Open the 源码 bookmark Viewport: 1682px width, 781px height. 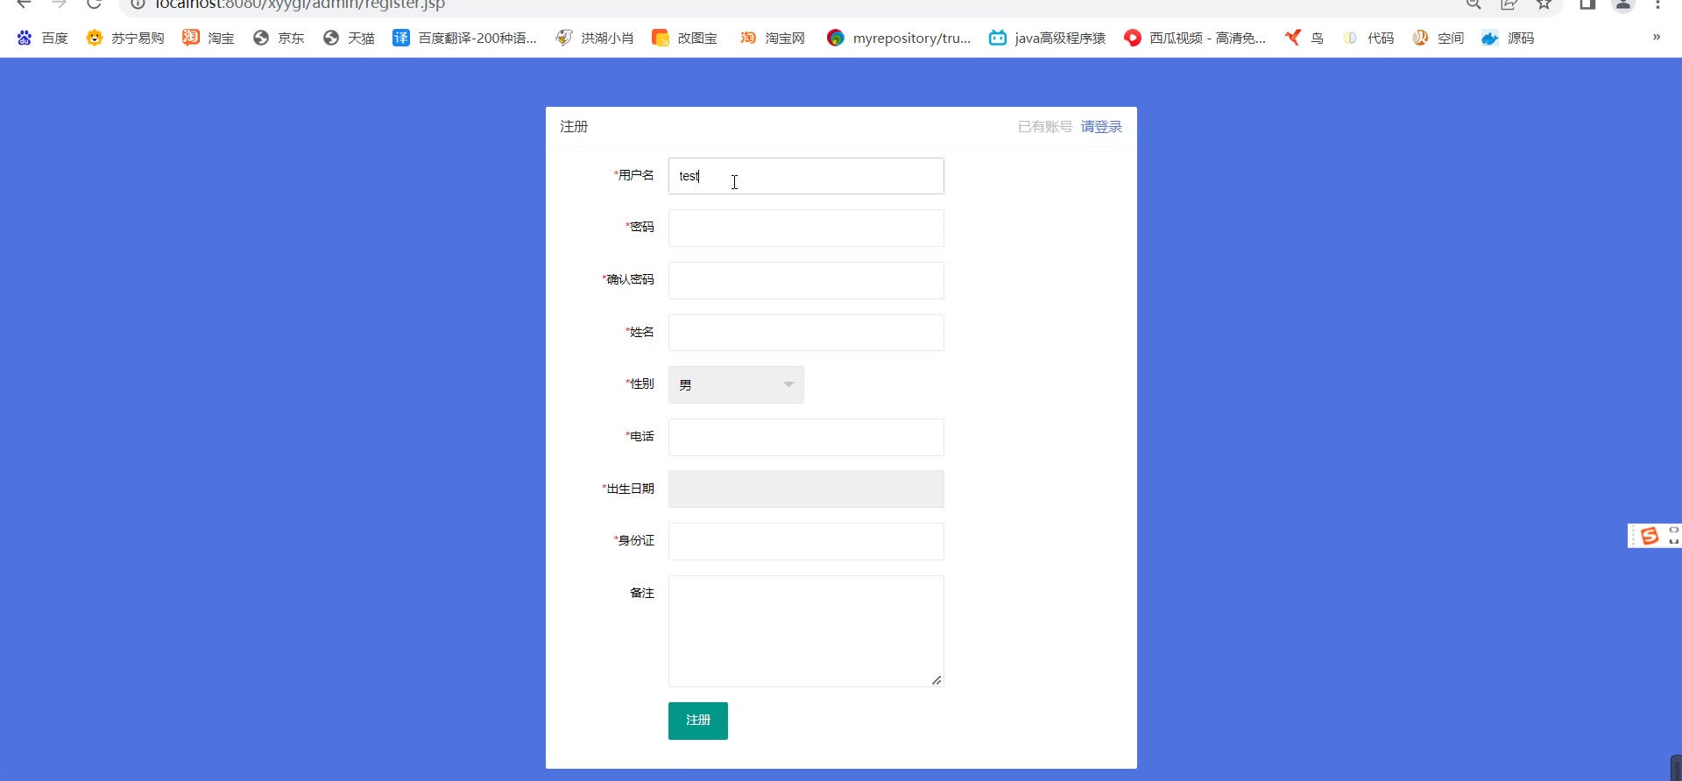tap(1509, 38)
